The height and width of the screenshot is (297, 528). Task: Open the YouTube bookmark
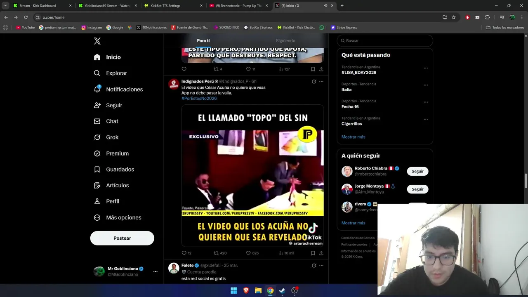tap(25, 28)
